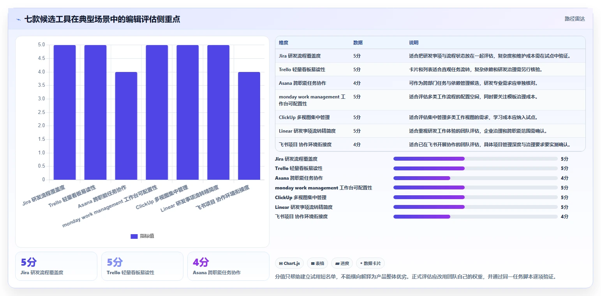Screen dimensions: 601x296
Task: Click the Trello 轻量看板易读性 progress row label
Action: point(299,168)
